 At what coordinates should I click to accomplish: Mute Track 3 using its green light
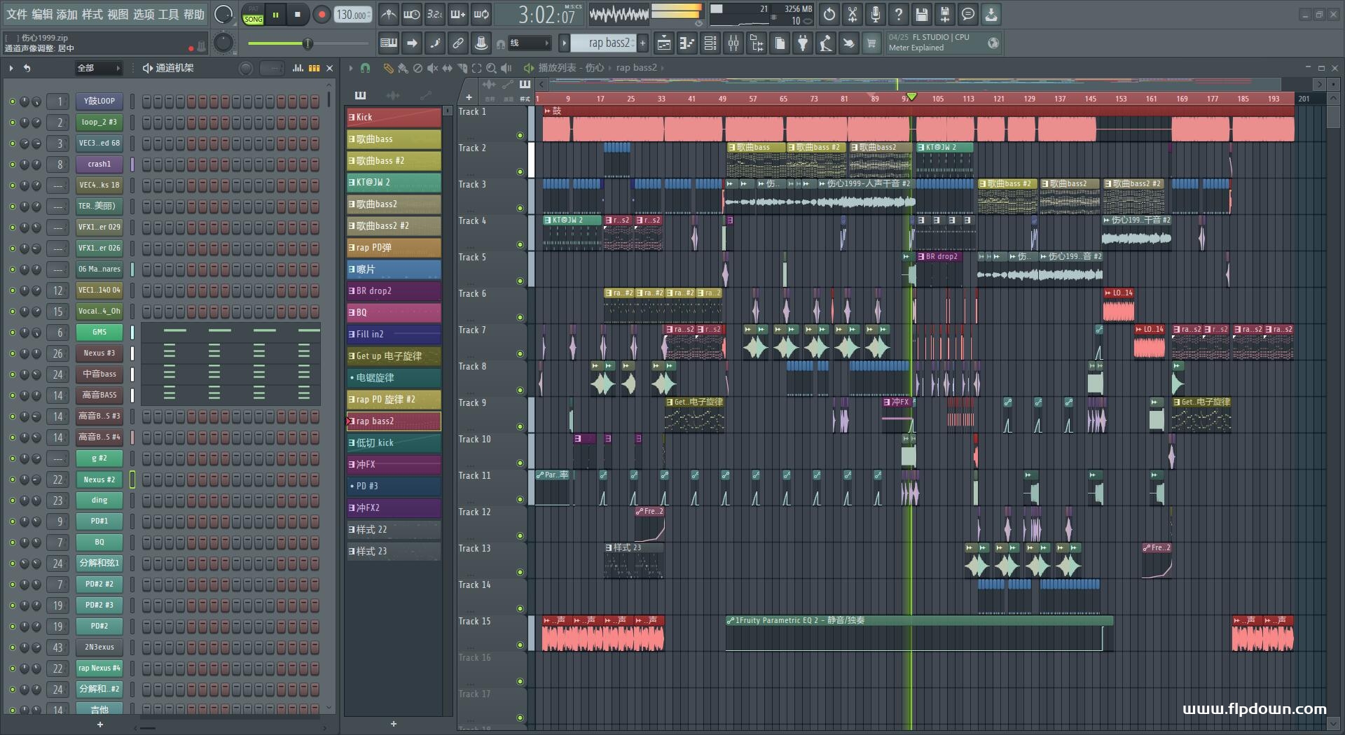(520, 208)
